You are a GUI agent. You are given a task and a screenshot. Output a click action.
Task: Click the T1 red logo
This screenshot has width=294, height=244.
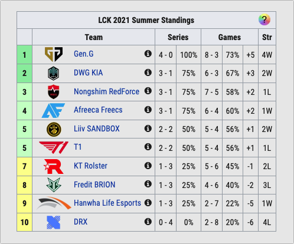(x=54, y=147)
